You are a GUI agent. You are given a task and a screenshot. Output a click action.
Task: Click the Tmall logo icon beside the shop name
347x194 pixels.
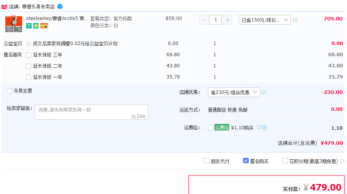[x=4, y=7]
